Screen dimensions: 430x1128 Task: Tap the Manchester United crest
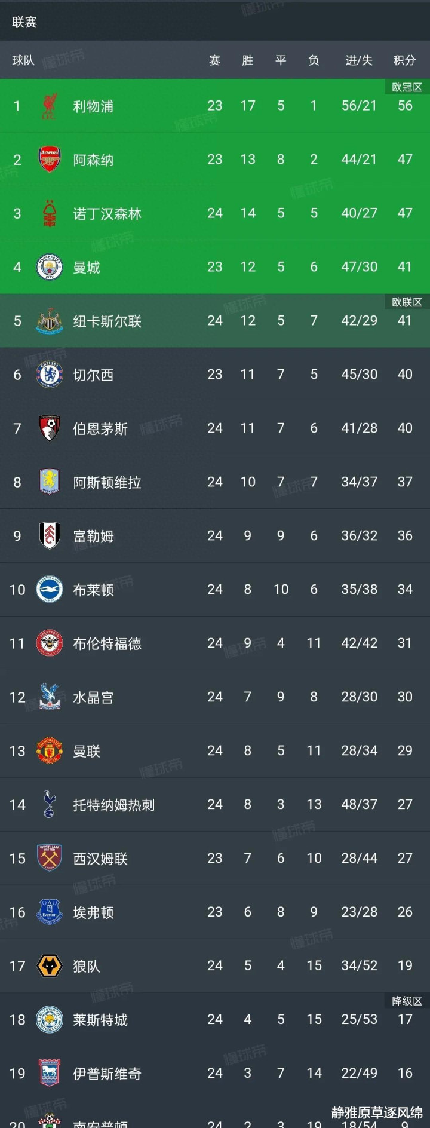pyautogui.click(x=49, y=750)
